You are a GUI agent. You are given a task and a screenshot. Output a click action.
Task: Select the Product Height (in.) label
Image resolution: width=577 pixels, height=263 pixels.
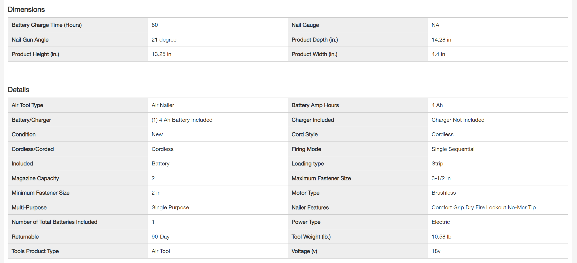coord(35,54)
